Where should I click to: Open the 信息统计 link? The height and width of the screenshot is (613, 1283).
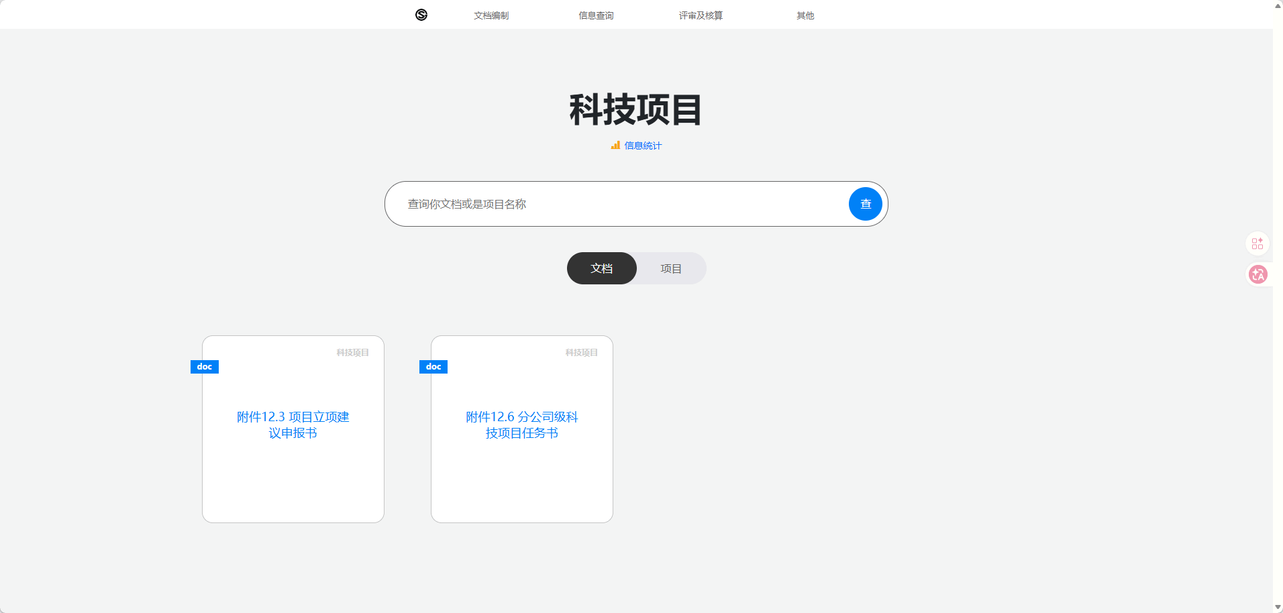click(643, 146)
